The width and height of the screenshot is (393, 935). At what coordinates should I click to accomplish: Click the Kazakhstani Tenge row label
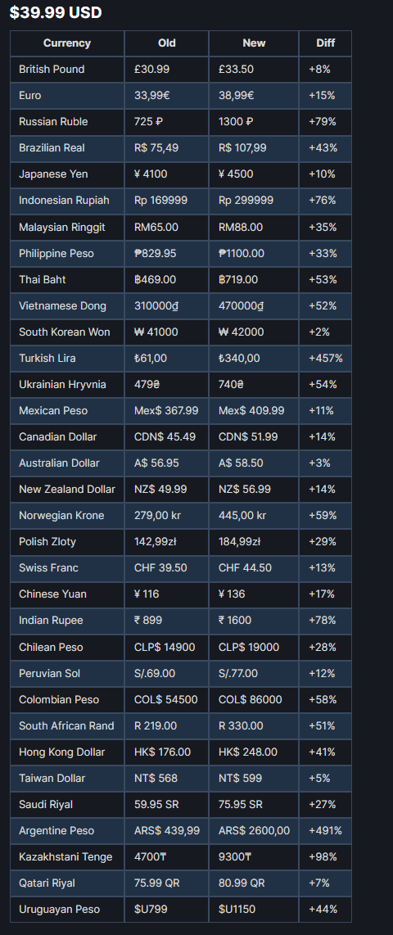pyautogui.click(x=65, y=857)
